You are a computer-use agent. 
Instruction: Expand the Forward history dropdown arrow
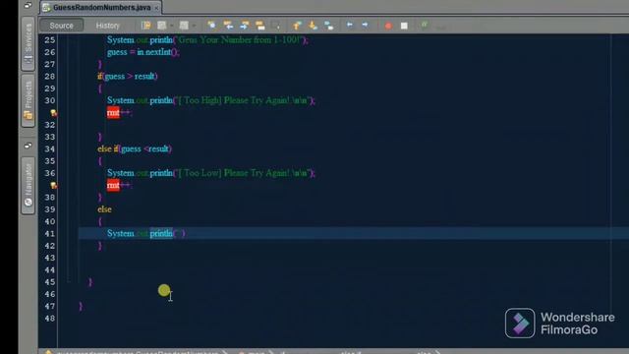tap(194, 26)
